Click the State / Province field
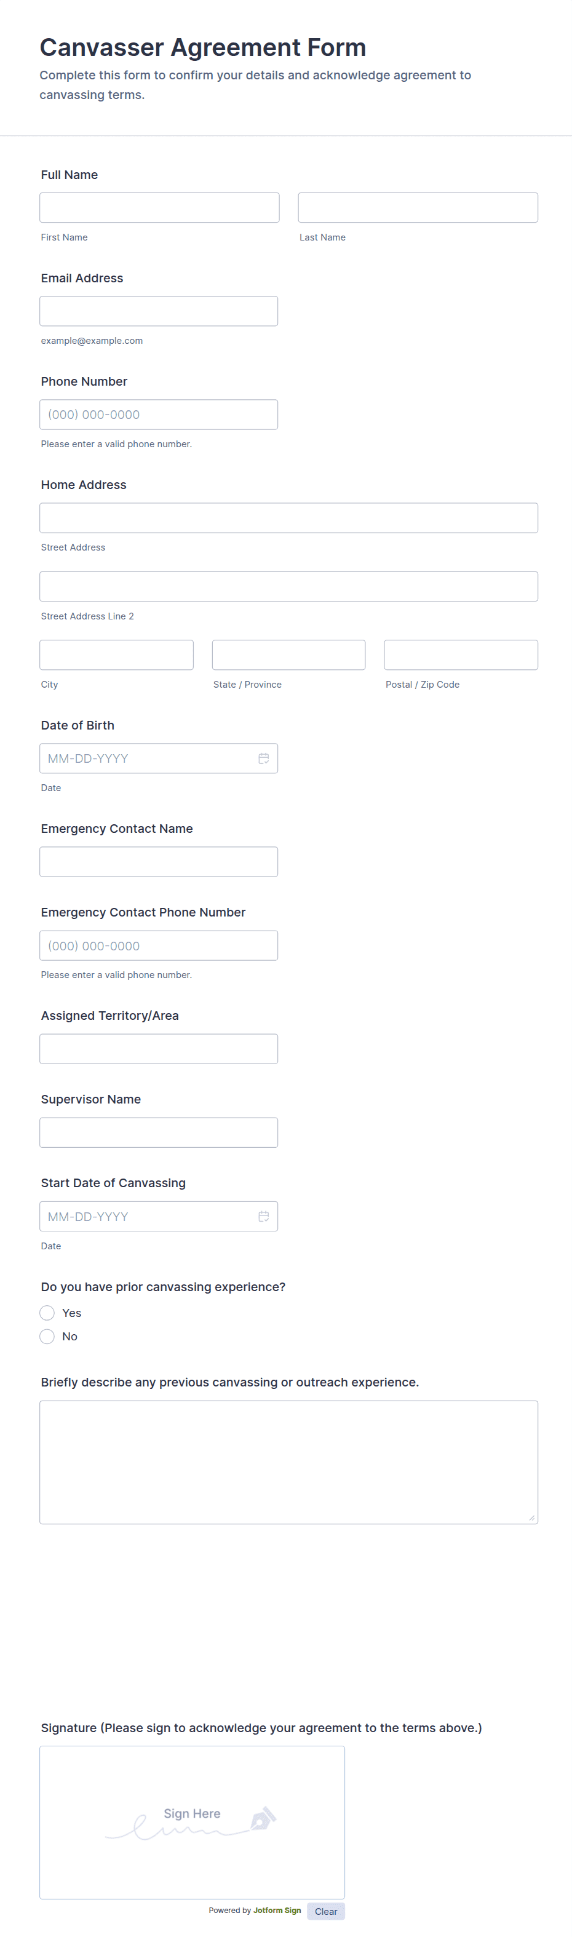 [x=288, y=655]
